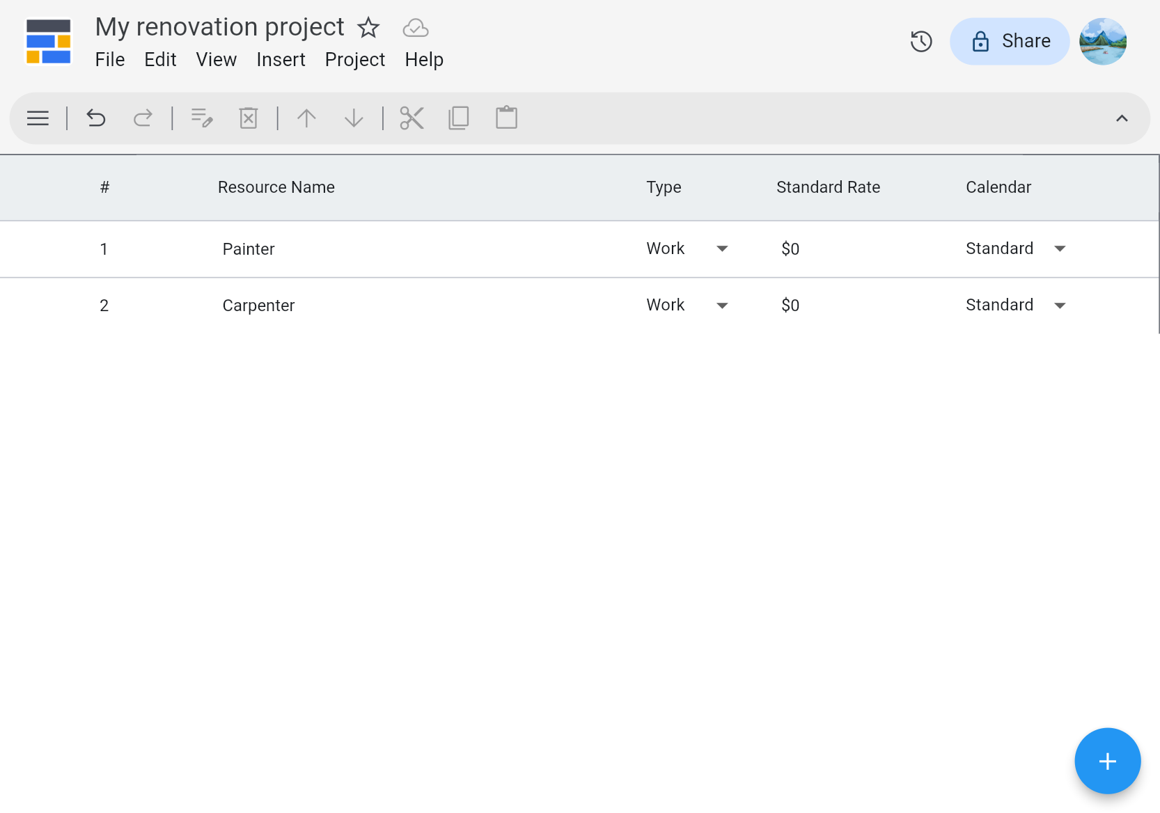Click the Painter standard rate cell

pos(790,249)
